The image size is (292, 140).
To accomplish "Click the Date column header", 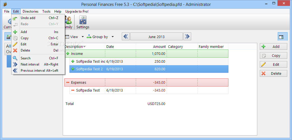I will click(120, 46).
